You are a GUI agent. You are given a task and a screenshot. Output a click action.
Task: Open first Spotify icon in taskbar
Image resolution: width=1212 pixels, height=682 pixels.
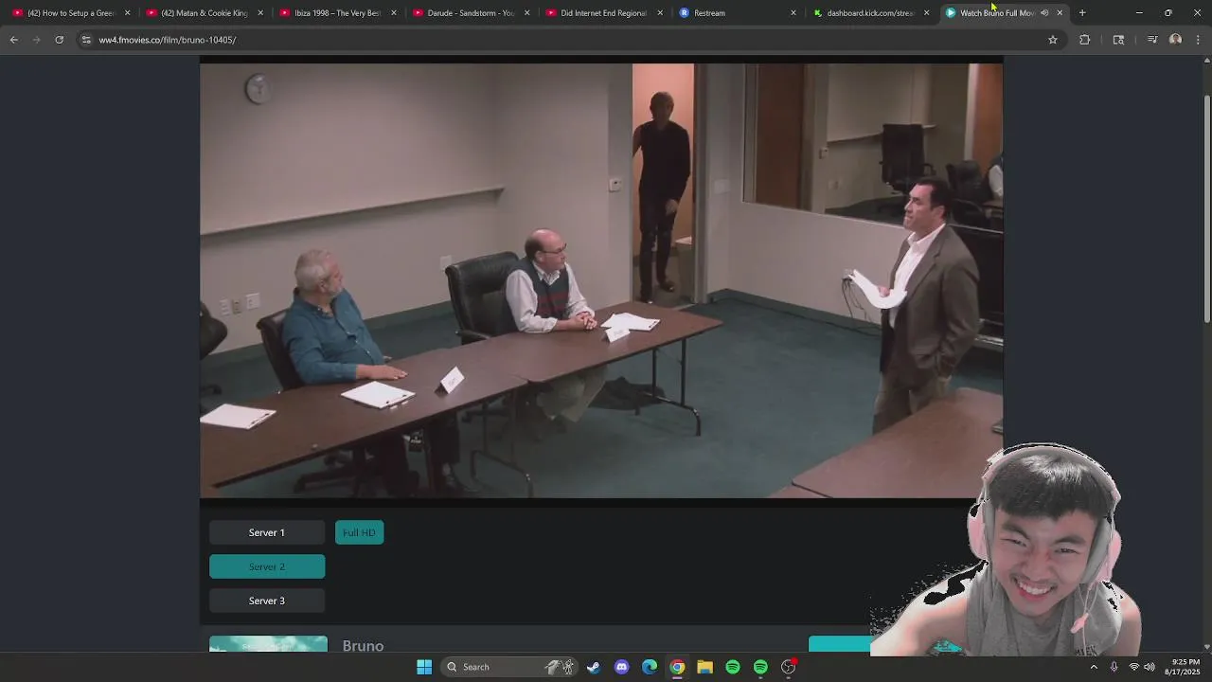(733, 667)
